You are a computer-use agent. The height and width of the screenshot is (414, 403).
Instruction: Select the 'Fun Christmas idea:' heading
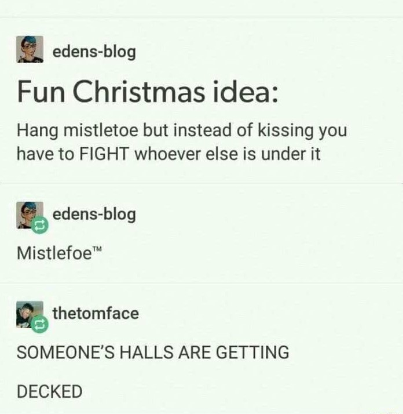[148, 92]
